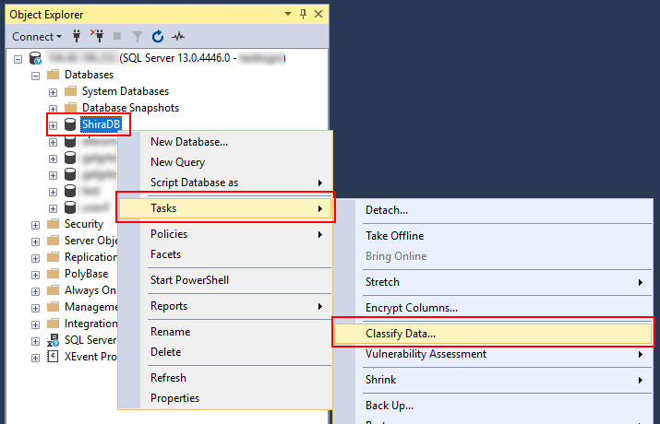The width and height of the screenshot is (660, 424).
Task: Click the Disconnect plug icon with red X
Action: click(x=98, y=37)
